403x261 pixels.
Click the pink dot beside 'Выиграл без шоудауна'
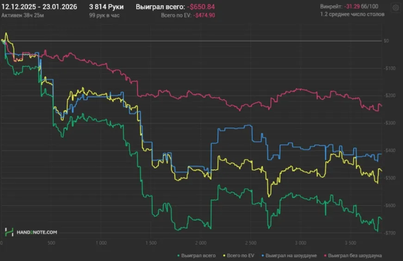[x=325, y=255]
